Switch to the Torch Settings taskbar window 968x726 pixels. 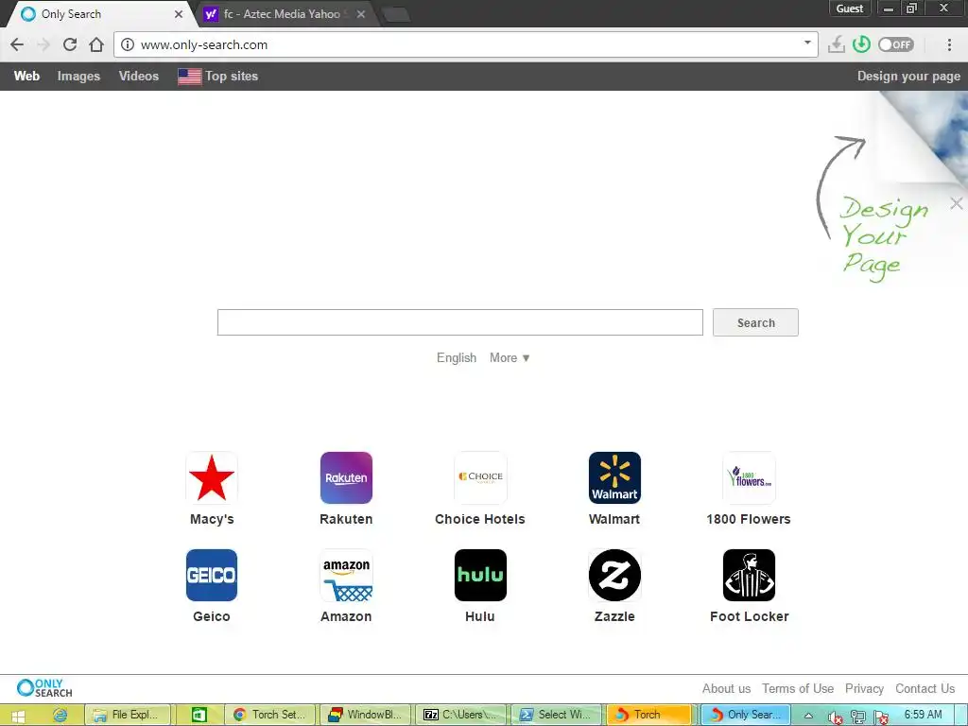[x=269, y=715]
